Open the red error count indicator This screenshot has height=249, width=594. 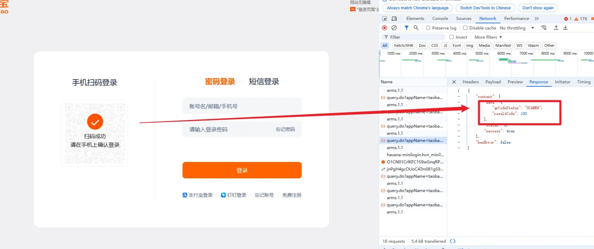(568, 19)
